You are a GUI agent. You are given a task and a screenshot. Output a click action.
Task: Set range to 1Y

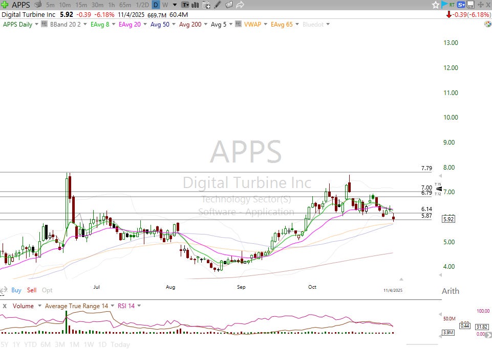16,344
